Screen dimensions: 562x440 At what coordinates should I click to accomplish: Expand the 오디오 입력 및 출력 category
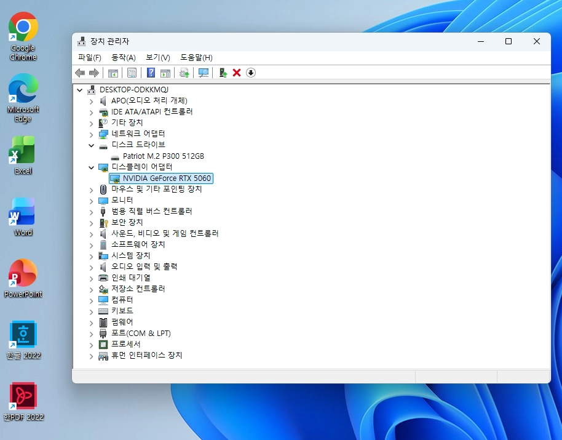(x=92, y=268)
